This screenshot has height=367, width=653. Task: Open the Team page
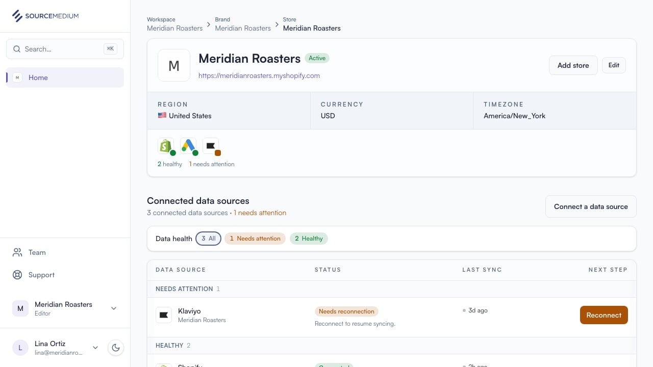(x=65, y=252)
